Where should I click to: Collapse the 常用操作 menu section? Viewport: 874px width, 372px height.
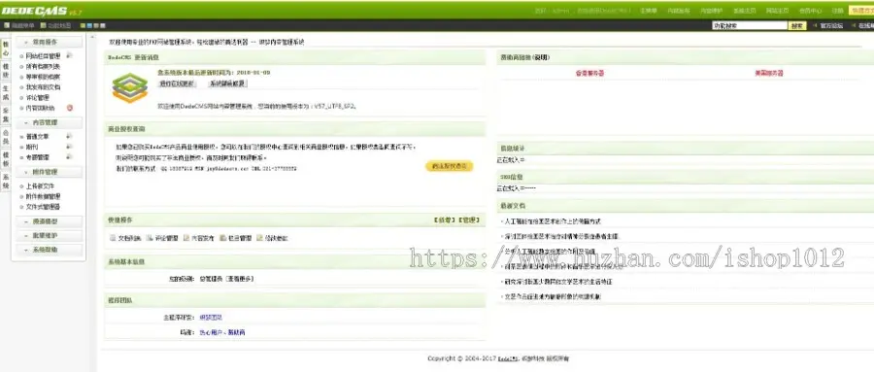click(x=50, y=43)
